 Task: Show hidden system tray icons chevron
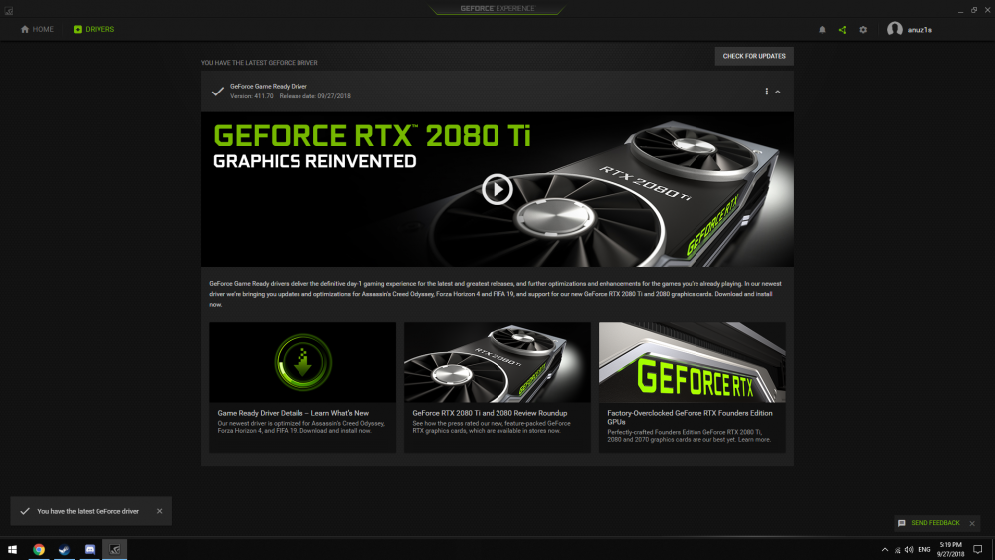[884, 550]
